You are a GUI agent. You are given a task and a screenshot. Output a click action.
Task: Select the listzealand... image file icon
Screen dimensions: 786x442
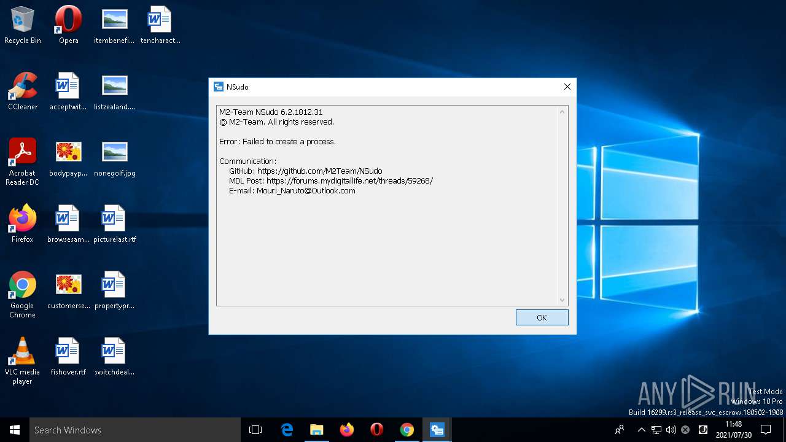[x=114, y=92]
